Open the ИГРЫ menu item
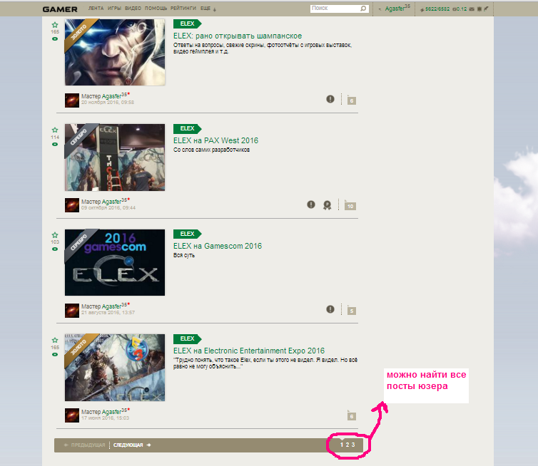This screenshot has width=538, height=466. coord(113,9)
